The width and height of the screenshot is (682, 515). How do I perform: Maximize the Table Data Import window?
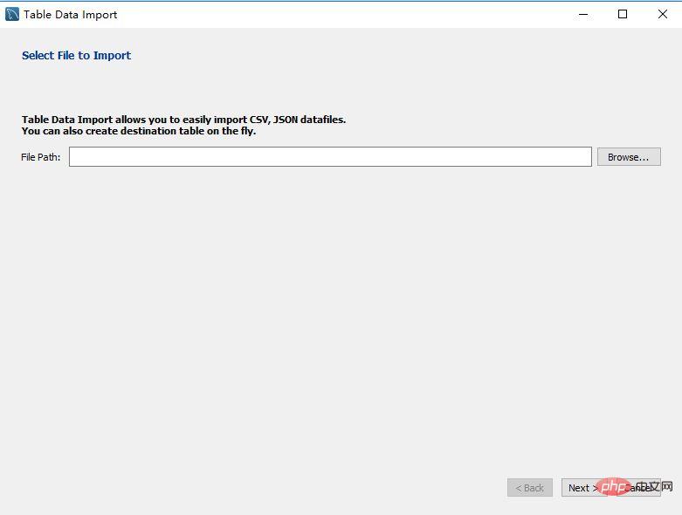tap(623, 14)
